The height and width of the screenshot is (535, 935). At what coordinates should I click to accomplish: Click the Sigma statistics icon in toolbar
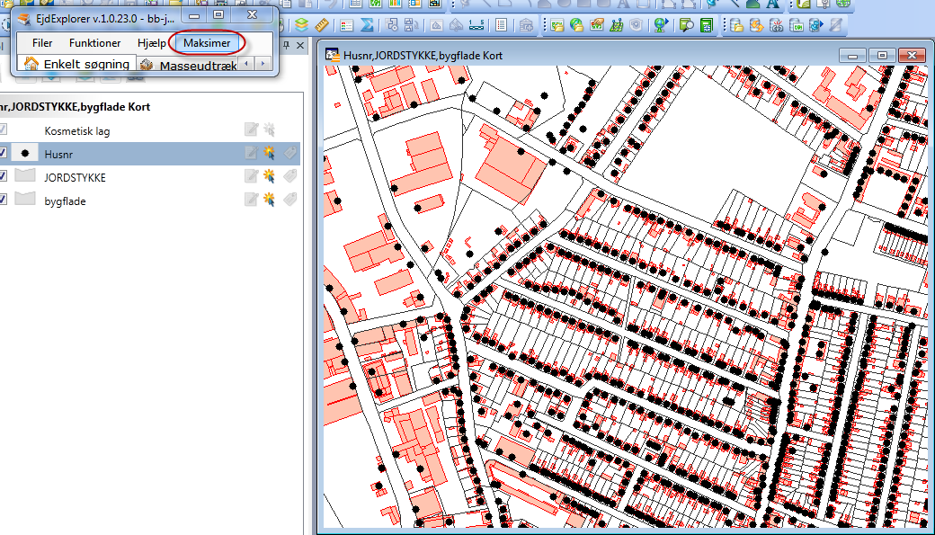[368, 24]
